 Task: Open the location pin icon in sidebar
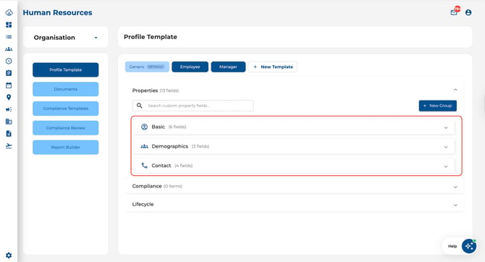click(9, 97)
